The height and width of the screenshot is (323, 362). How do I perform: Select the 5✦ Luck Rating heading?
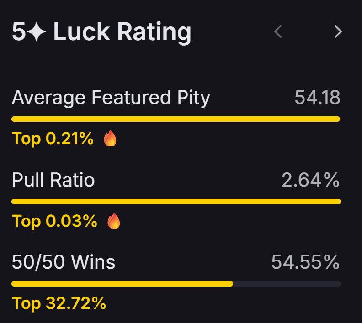tap(101, 32)
